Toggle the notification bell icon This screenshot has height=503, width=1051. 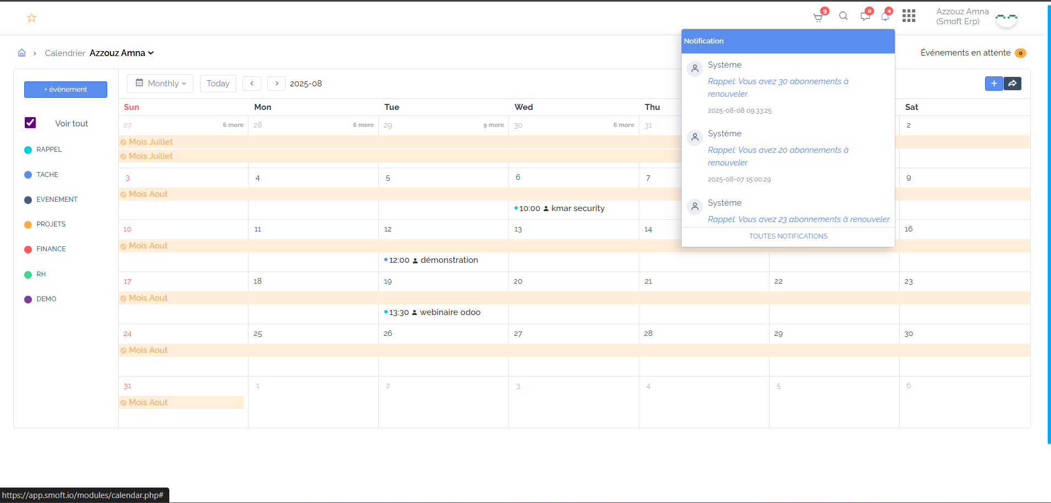coord(885,16)
